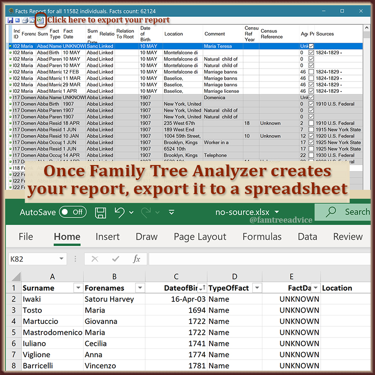Switch to the Data ribbon tab

coord(307,237)
